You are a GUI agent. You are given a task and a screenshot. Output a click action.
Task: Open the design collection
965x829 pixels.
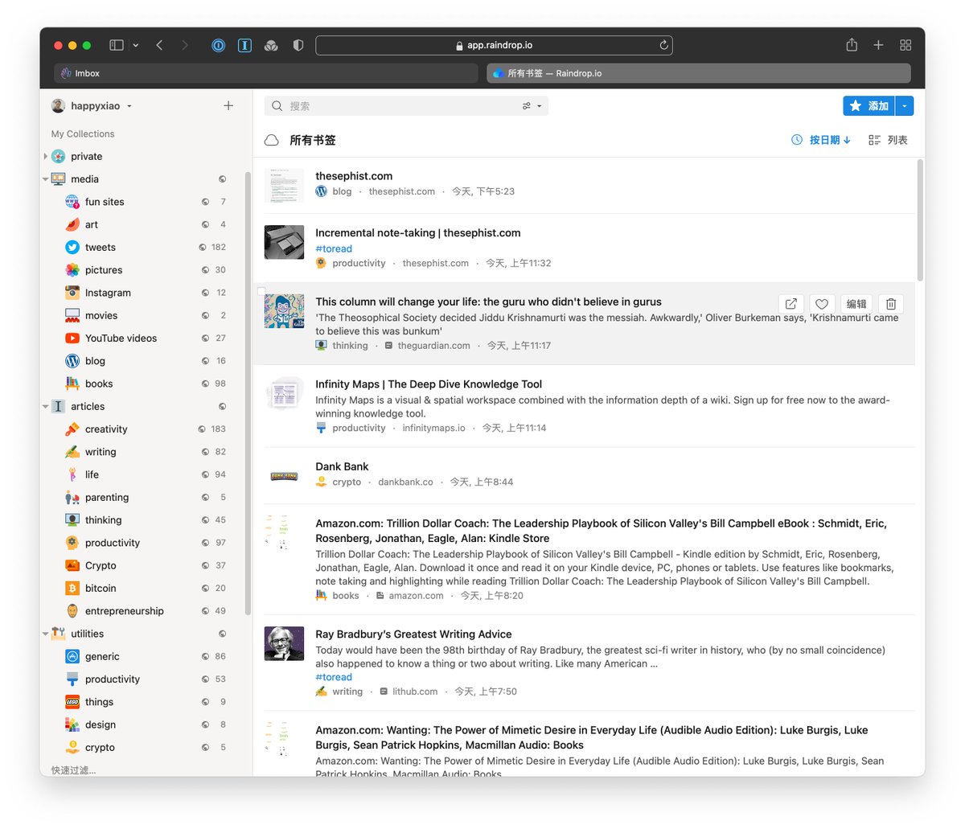click(146, 724)
